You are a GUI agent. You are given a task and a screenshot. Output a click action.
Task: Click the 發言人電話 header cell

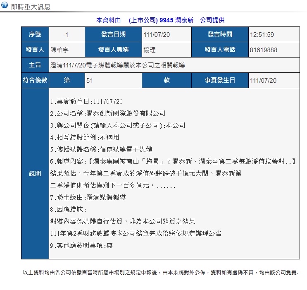coord(220,50)
